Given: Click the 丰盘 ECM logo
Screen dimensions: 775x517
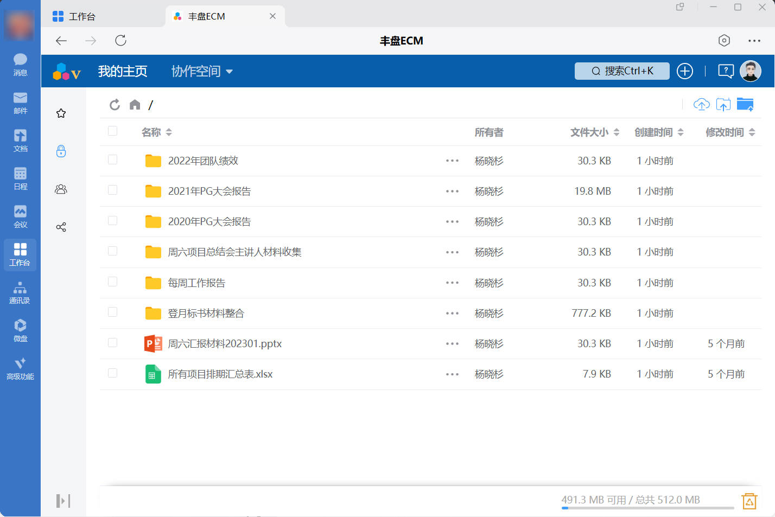Looking at the screenshot, I should click(67, 72).
